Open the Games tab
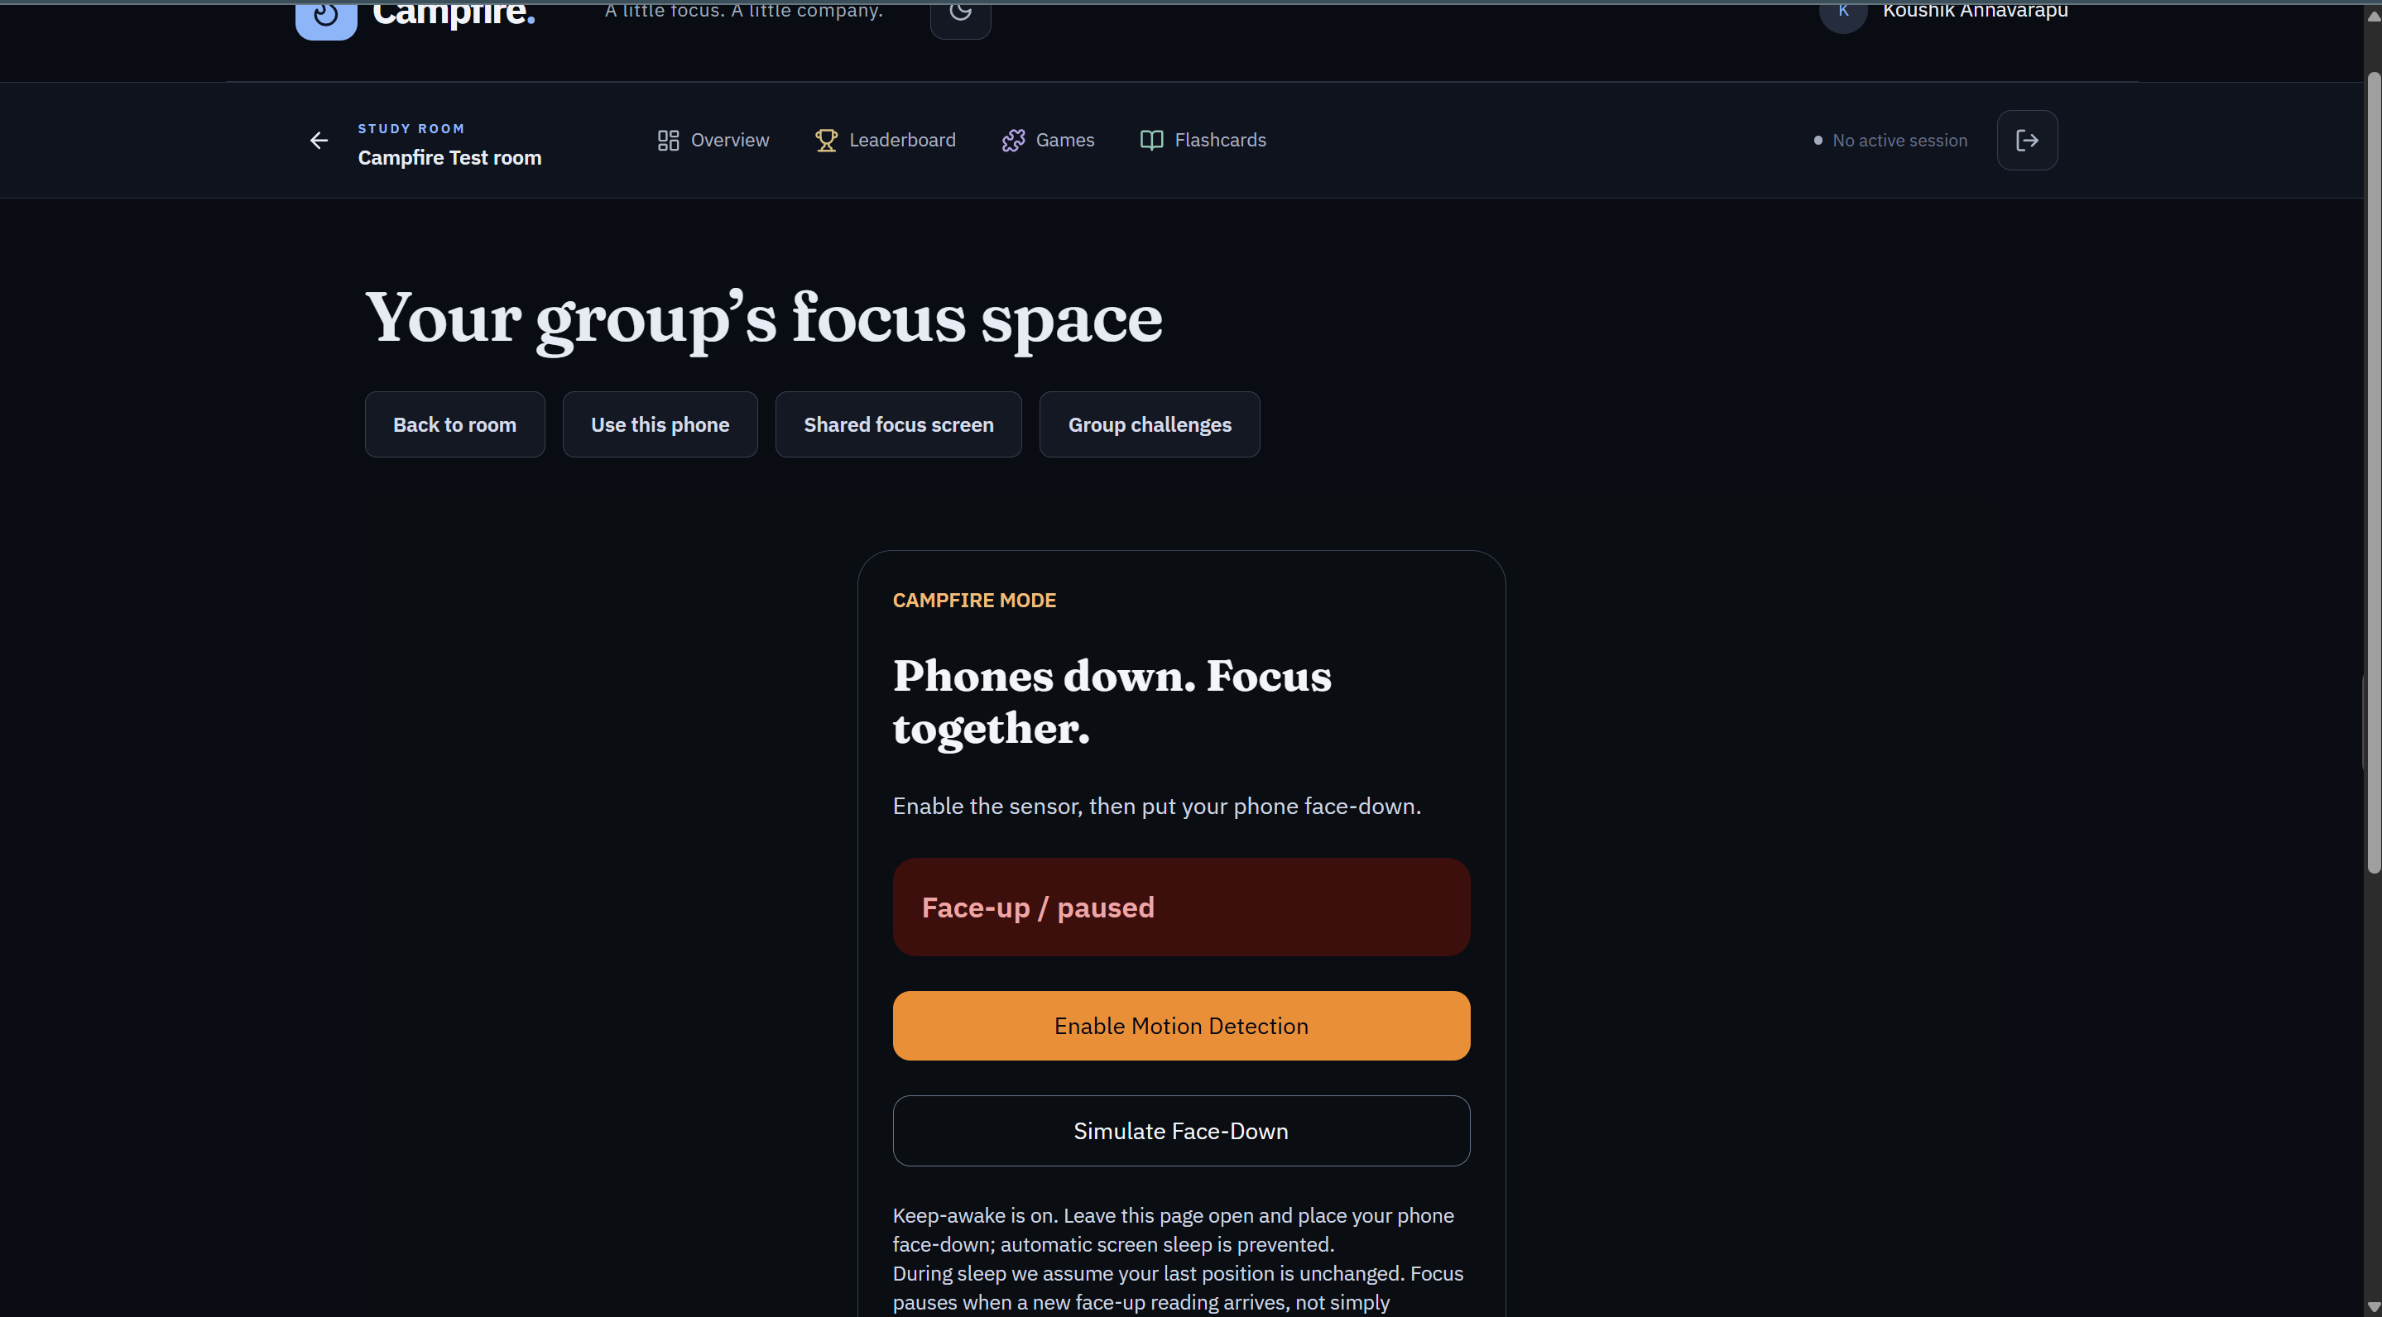This screenshot has width=2382, height=1317. pyautogui.click(x=1048, y=141)
